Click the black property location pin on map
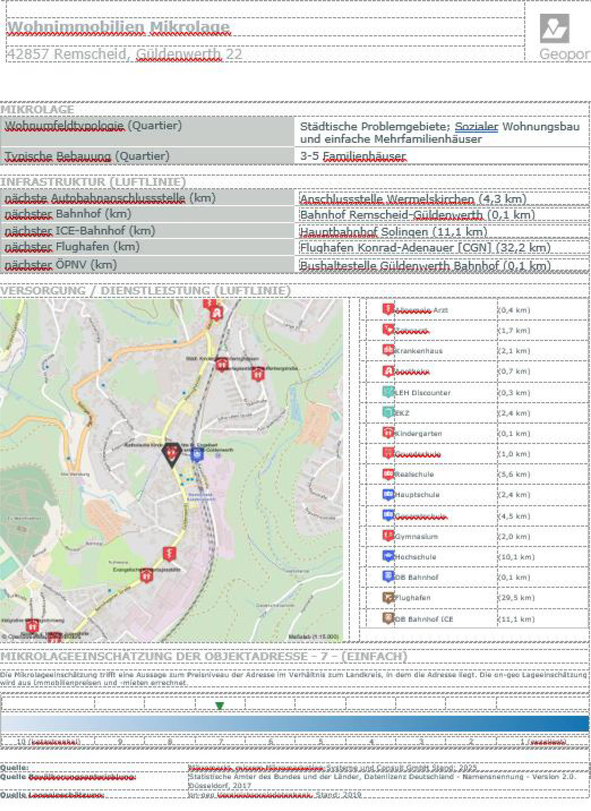Screen dimensions: 591x811 [x=171, y=455]
